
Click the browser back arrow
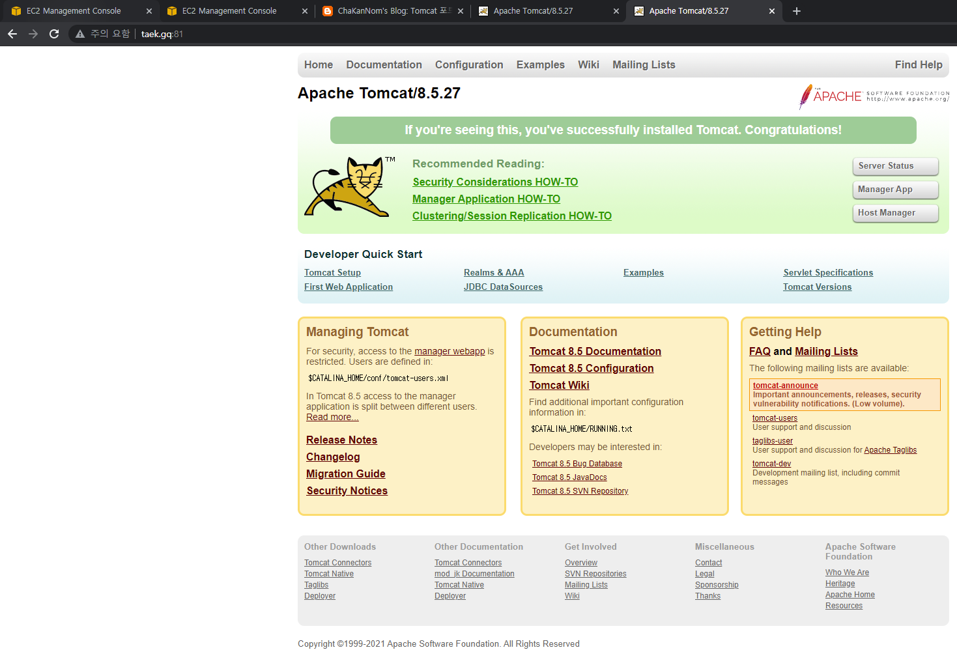click(12, 34)
